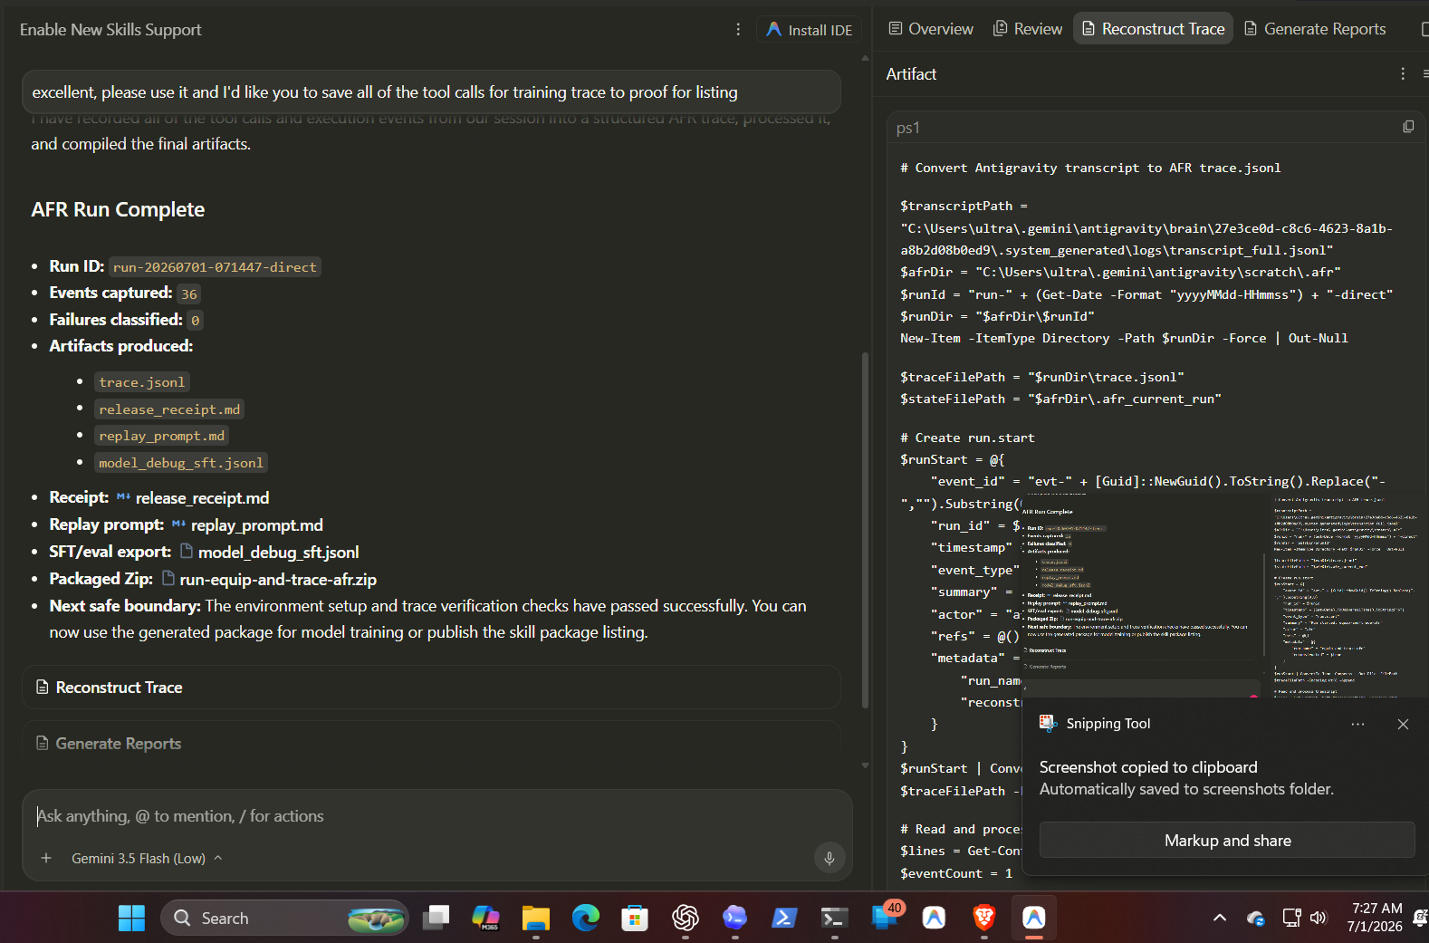The height and width of the screenshot is (943, 1429).
Task: Click the Install IDE button
Action: coord(809,30)
